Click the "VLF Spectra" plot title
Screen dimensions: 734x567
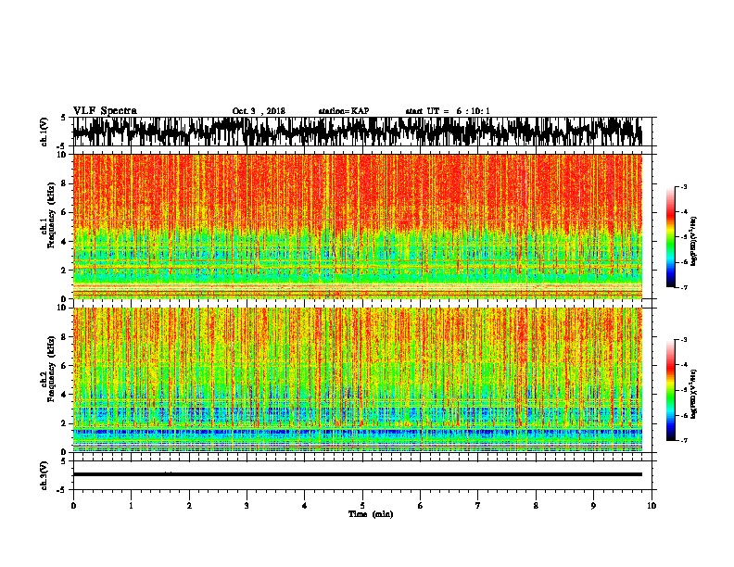(x=105, y=111)
